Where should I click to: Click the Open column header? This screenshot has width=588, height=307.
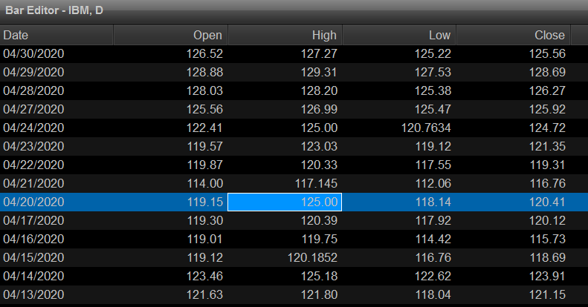tap(171, 35)
